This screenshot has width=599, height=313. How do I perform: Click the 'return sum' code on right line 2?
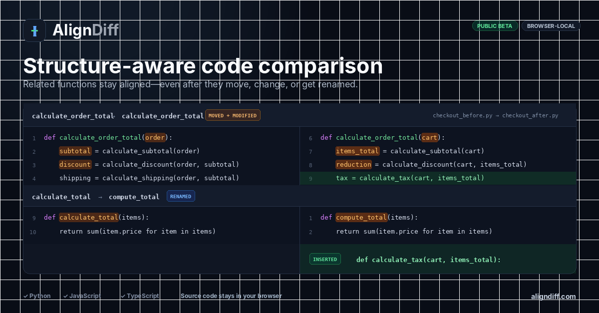coord(414,231)
